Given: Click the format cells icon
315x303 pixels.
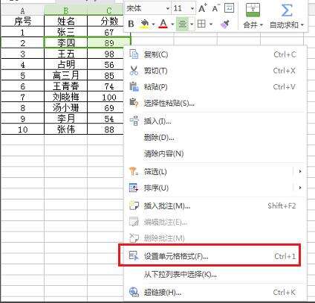Looking at the screenshot, I should (134, 255).
